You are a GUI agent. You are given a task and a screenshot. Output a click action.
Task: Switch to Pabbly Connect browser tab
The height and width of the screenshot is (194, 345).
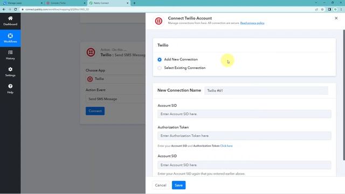click(x=109, y=3)
